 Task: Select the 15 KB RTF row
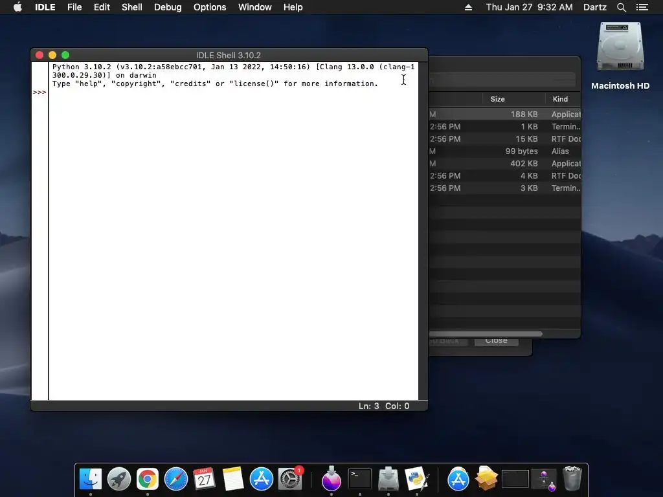point(504,138)
